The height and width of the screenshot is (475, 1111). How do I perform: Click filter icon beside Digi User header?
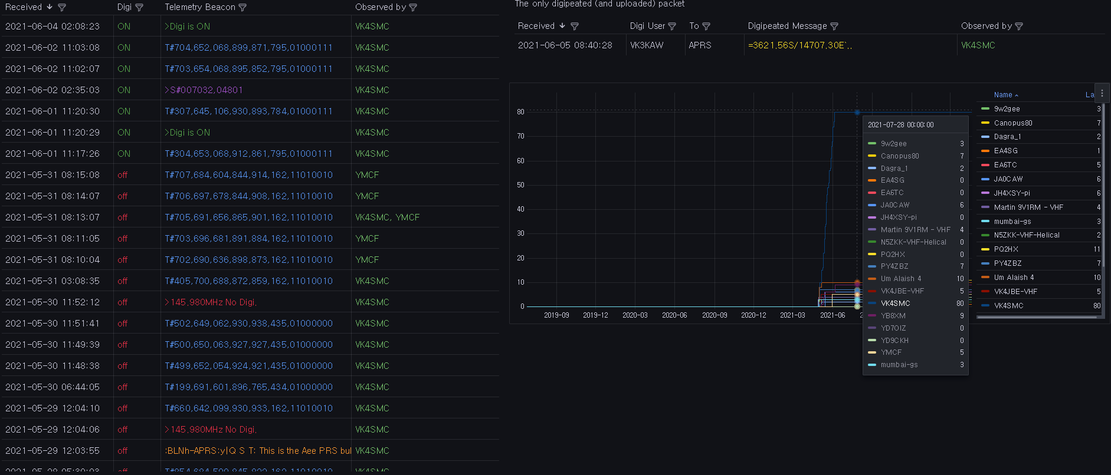point(672,27)
